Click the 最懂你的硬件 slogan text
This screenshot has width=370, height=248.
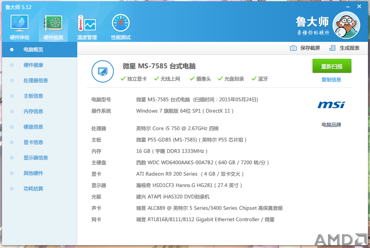pos(313,33)
